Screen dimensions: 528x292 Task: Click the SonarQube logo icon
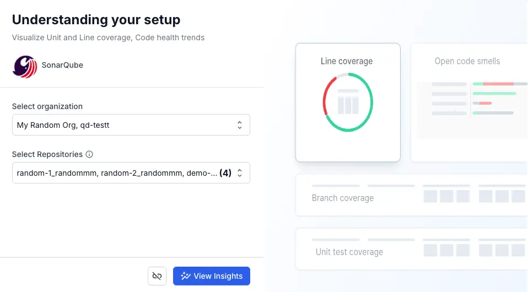pos(25,67)
